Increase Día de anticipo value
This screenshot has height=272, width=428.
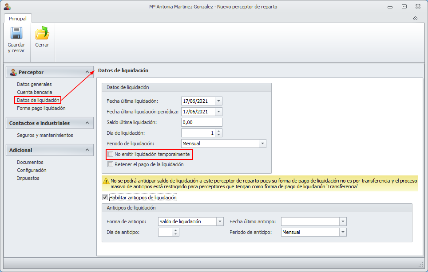(x=175, y=230)
